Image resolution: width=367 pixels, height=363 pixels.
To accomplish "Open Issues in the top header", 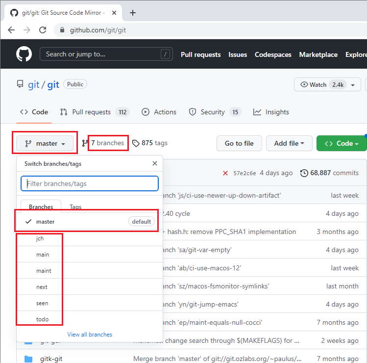I will (238, 54).
